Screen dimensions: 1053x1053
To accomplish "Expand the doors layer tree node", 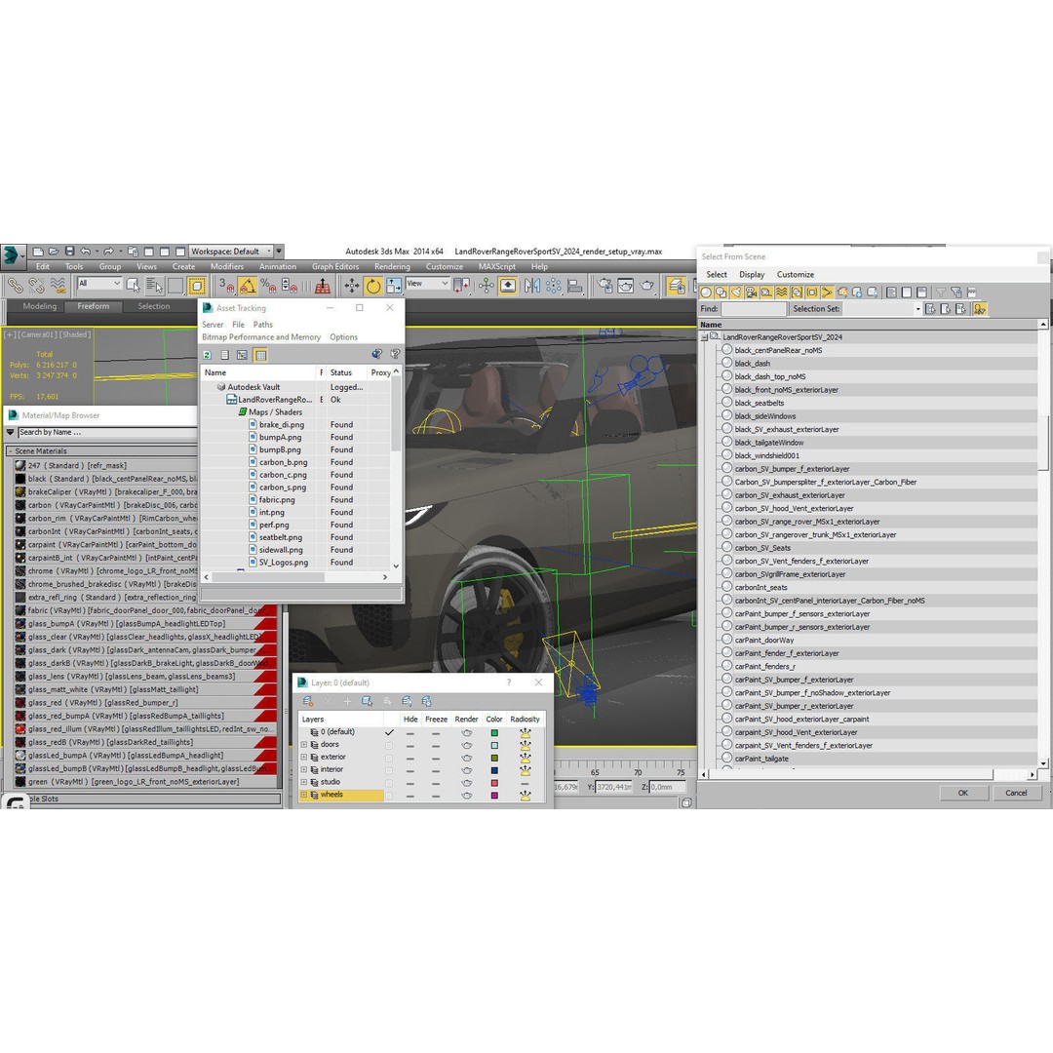I will pyautogui.click(x=303, y=745).
